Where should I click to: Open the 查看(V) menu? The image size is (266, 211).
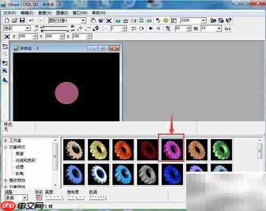point(45,13)
